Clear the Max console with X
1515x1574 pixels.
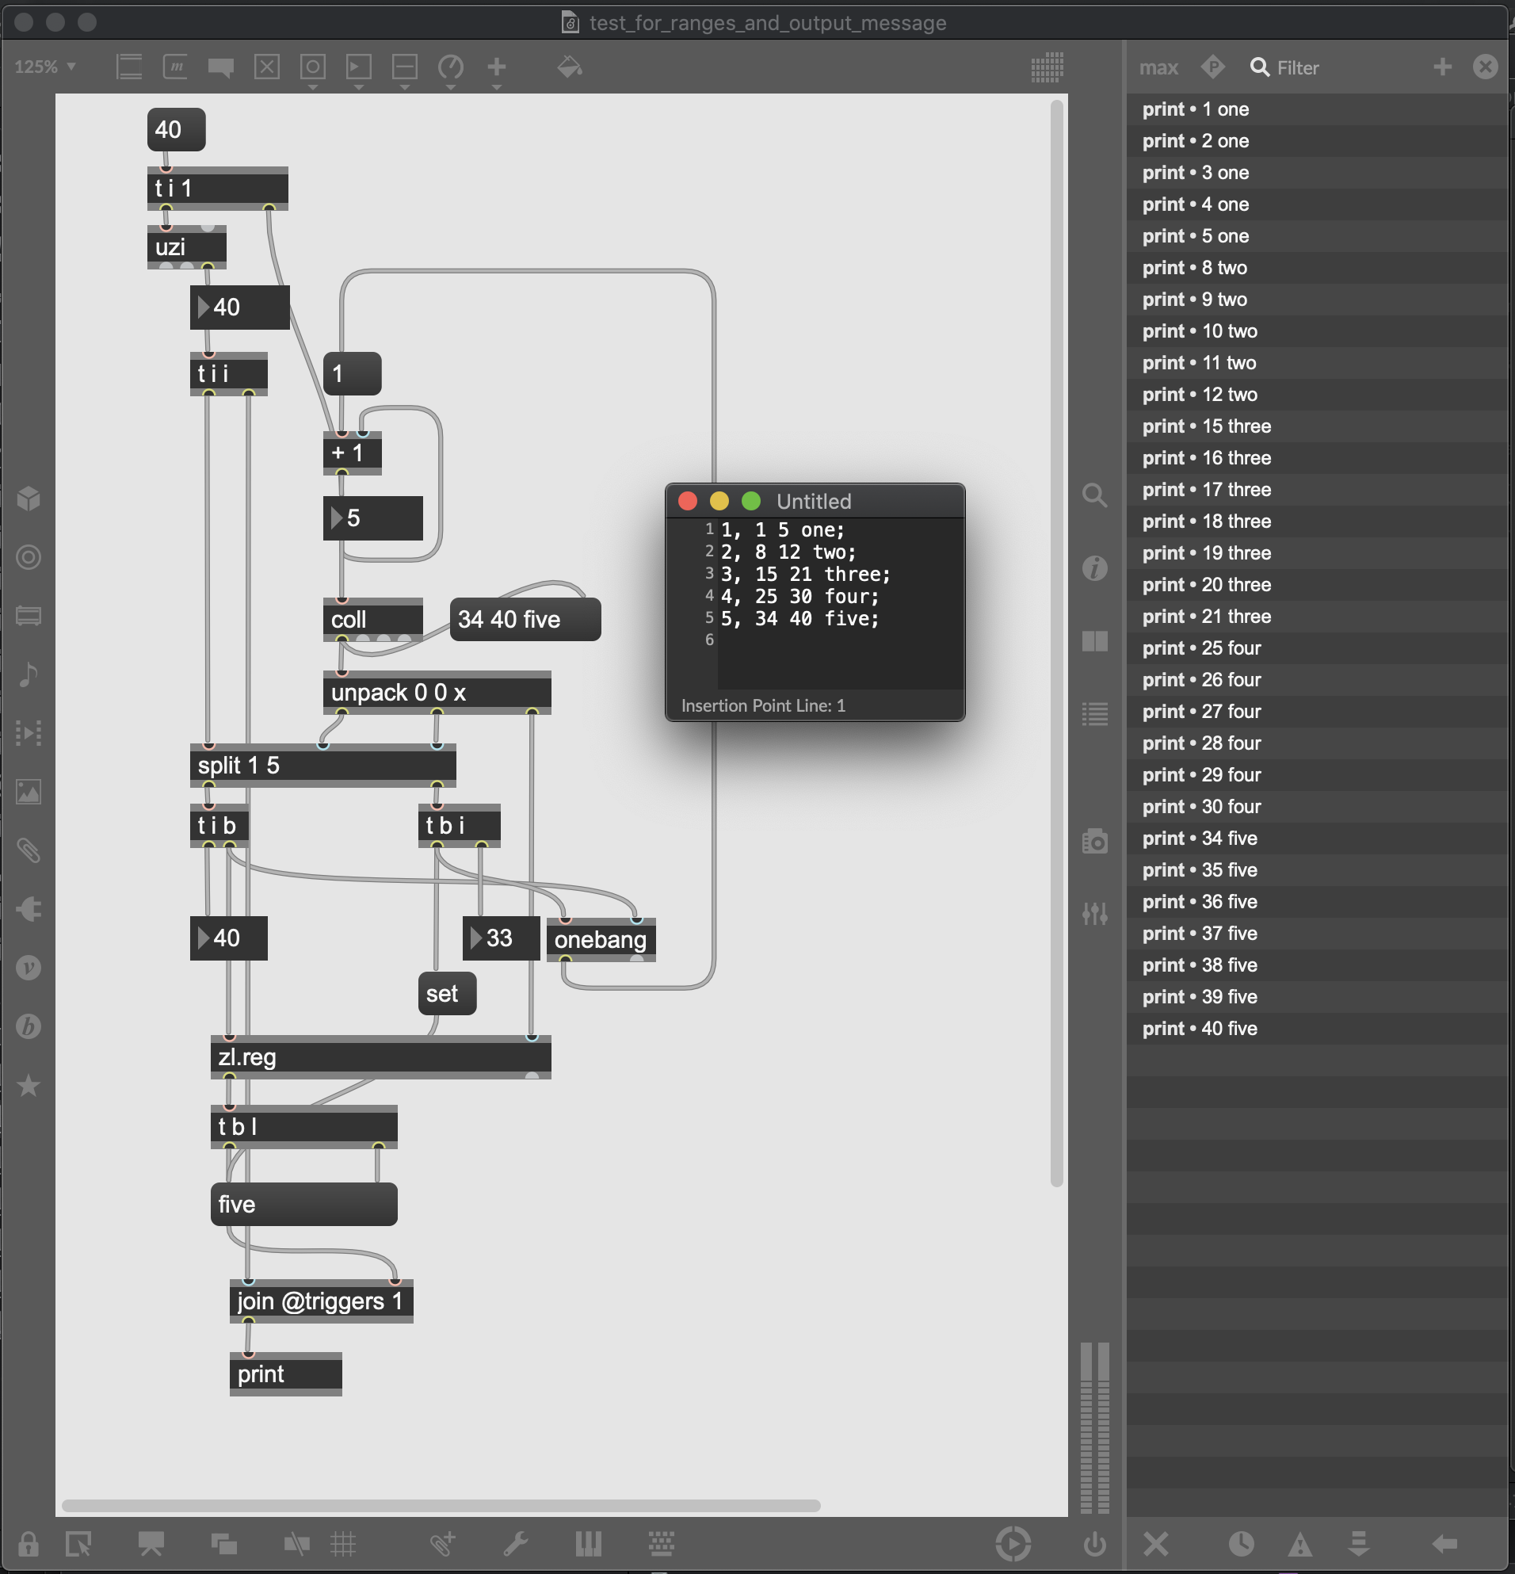coord(1156,1543)
